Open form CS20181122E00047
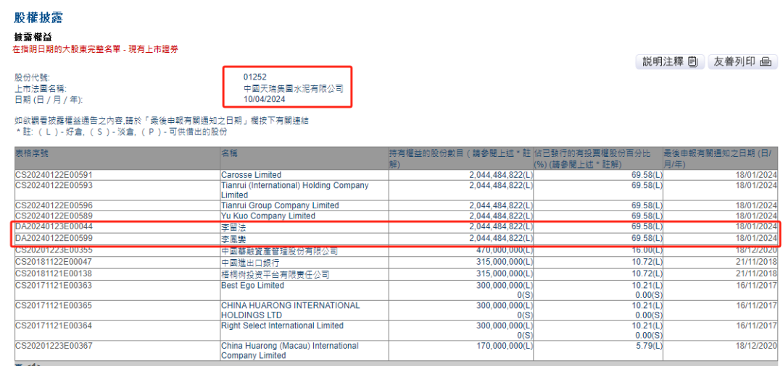Image resolution: width=783 pixels, height=366 pixels. pyautogui.click(x=54, y=263)
